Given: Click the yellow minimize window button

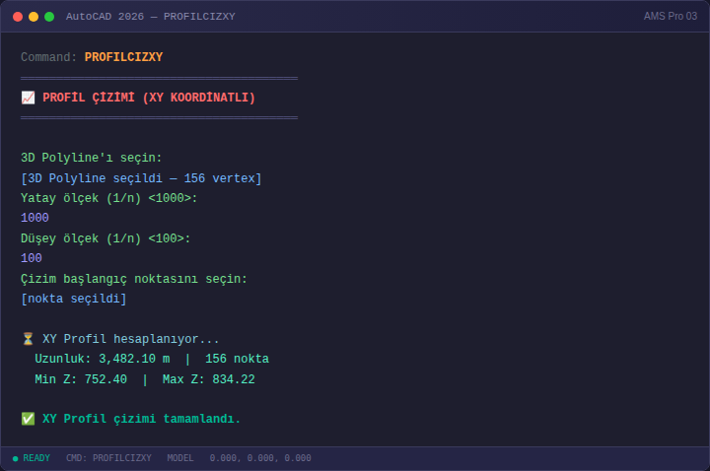Looking at the screenshot, I should [x=34, y=17].
